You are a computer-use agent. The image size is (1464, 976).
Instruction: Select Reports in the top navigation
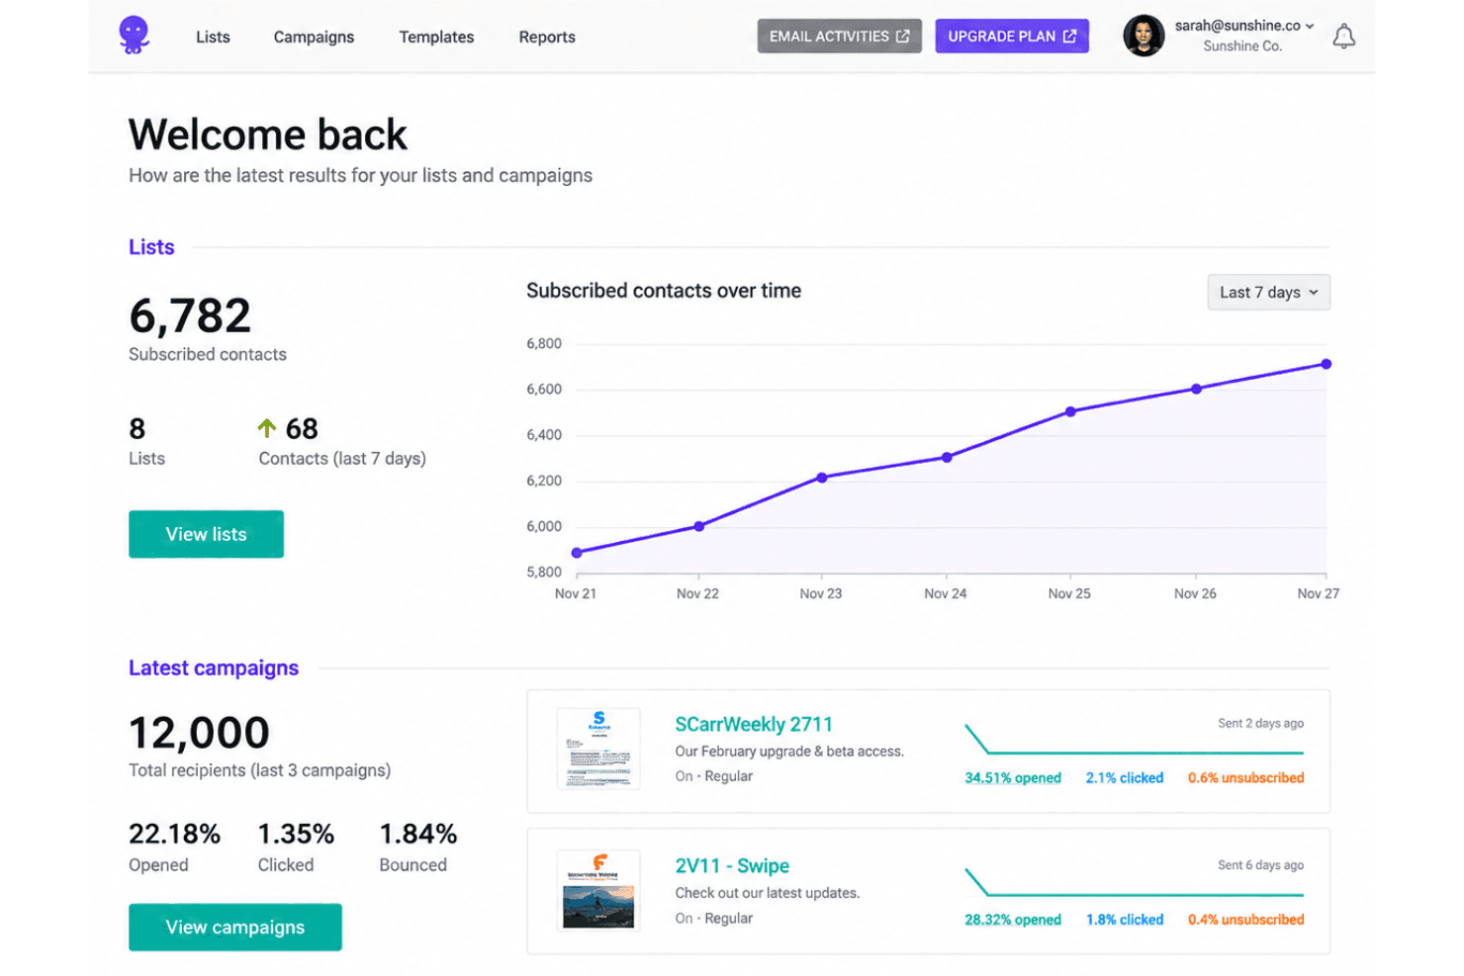(547, 37)
